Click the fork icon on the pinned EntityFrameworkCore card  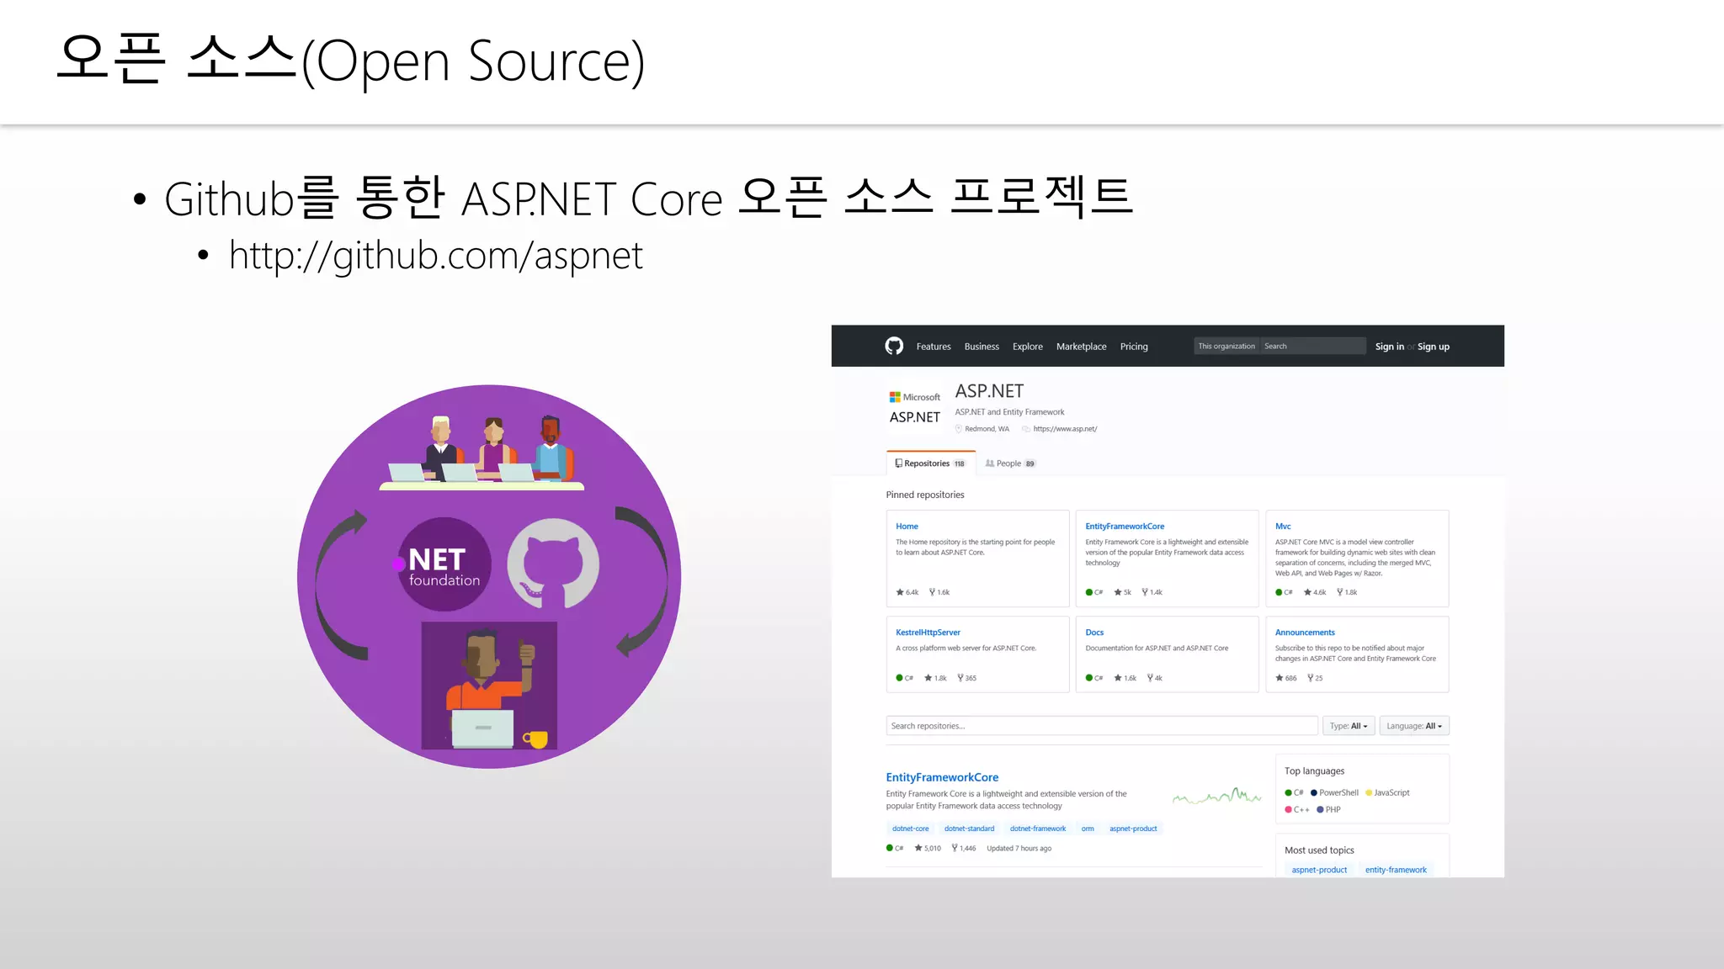[1145, 592]
